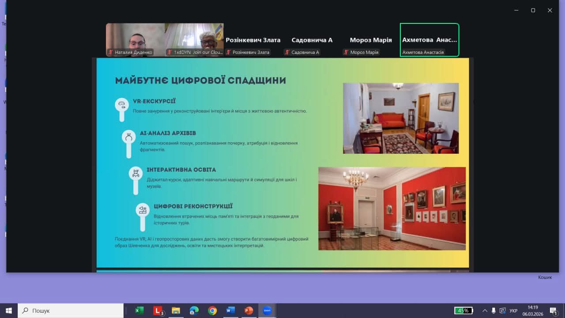Open the notification center

click(x=553, y=310)
